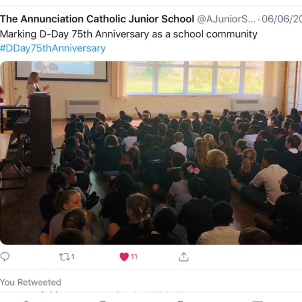The height and width of the screenshot is (302, 302).
Task: Tap the retweet arrows icon
Action: 64,257
